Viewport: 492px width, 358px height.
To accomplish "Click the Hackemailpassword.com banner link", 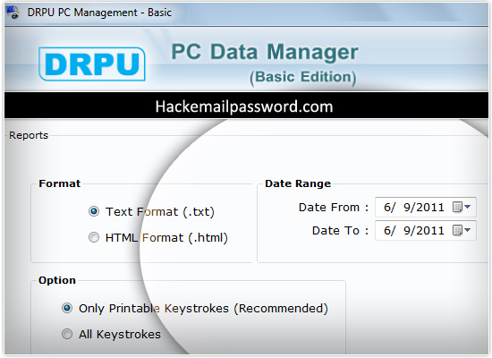I will (x=244, y=107).
